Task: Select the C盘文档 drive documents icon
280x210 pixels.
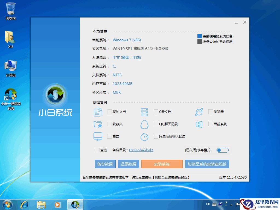Action: (x=144, y=112)
